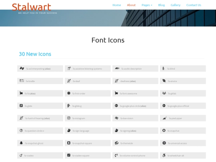Image resolution: width=216 pixels, height=162 pixels.
Task: Click the fa-snapchat-ghost icon
Action: pos(21,143)
